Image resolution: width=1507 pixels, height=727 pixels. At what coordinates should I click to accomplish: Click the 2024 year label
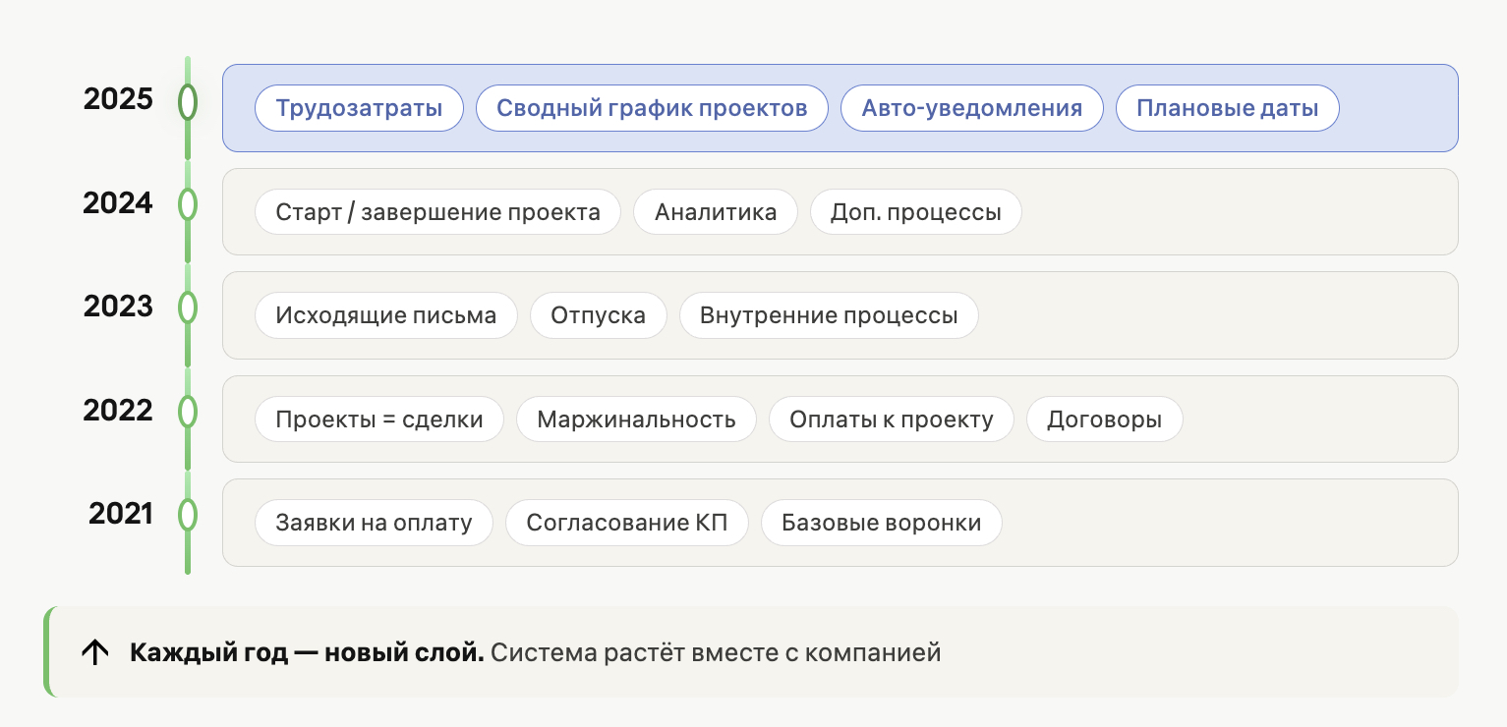tap(119, 203)
